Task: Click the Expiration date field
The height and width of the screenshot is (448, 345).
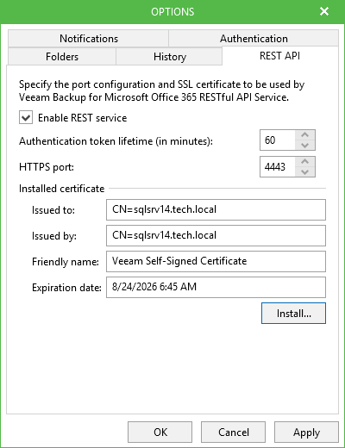Action: click(216, 287)
